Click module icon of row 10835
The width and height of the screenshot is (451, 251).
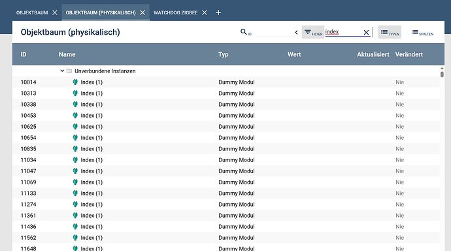[75, 149]
